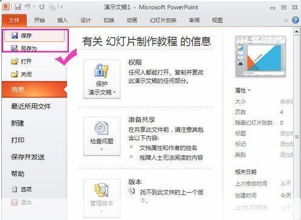
Task: Open the 帮助 section
Action: 18,173
